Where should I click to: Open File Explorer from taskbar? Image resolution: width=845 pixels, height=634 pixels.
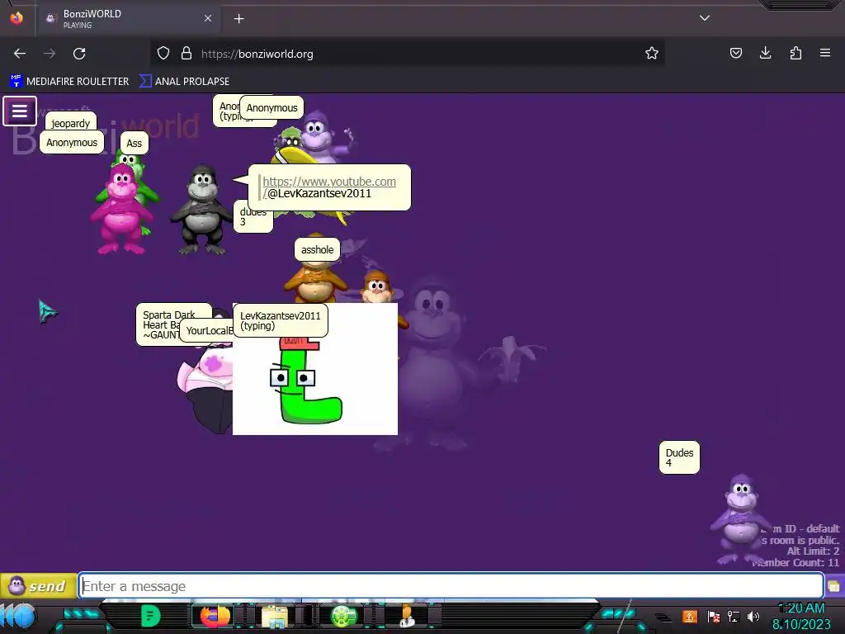click(275, 616)
